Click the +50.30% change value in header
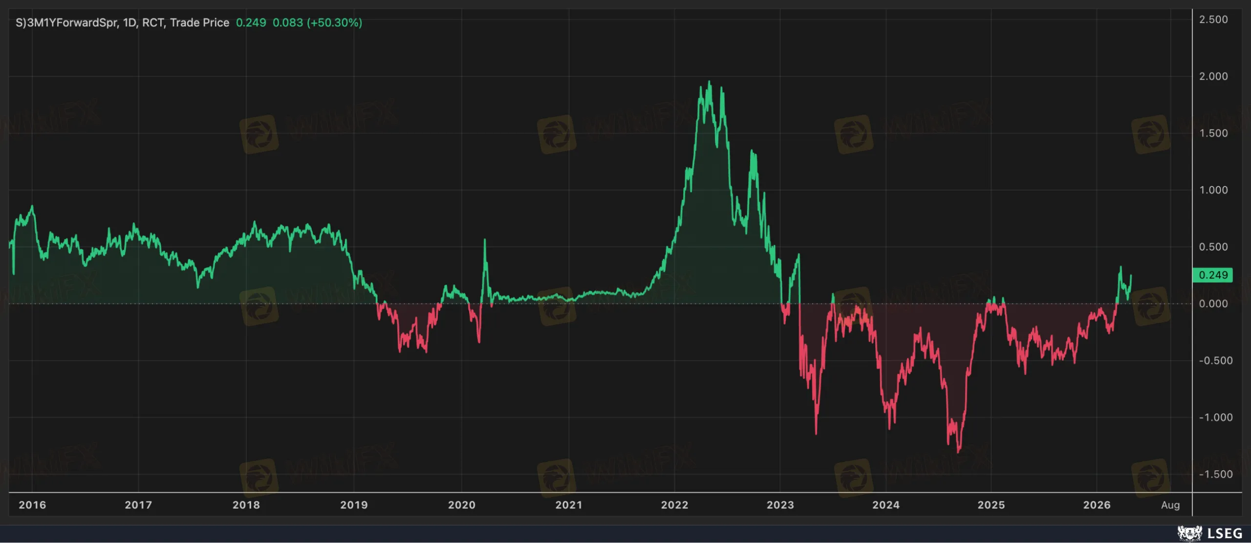 (334, 22)
